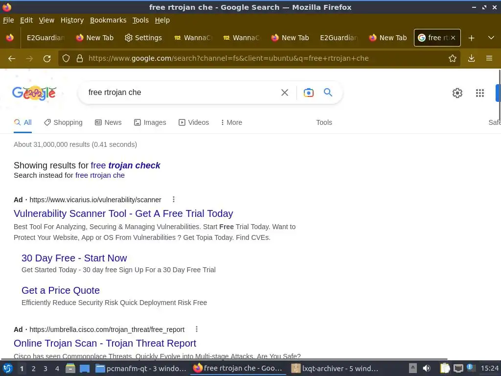This screenshot has height=376, width=501.
Task: Select the News results filter
Action: coord(108,122)
